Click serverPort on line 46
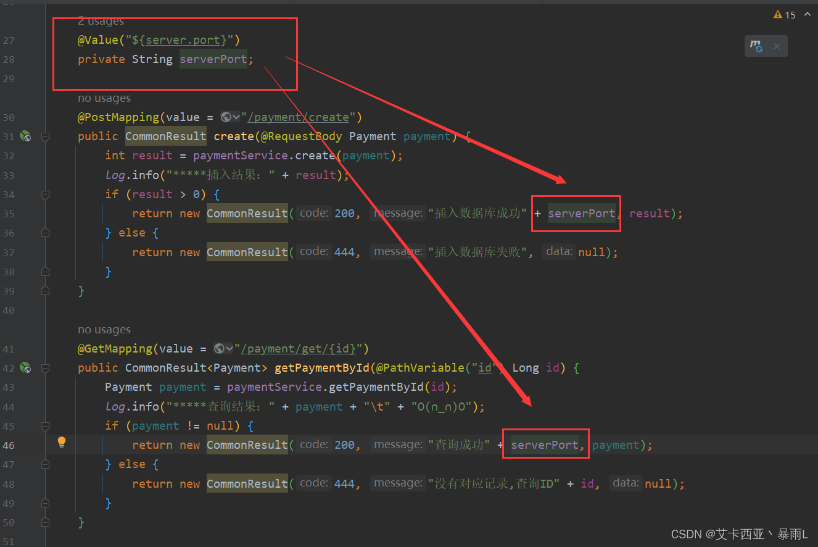The width and height of the screenshot is (818, 547). point(545,445)
